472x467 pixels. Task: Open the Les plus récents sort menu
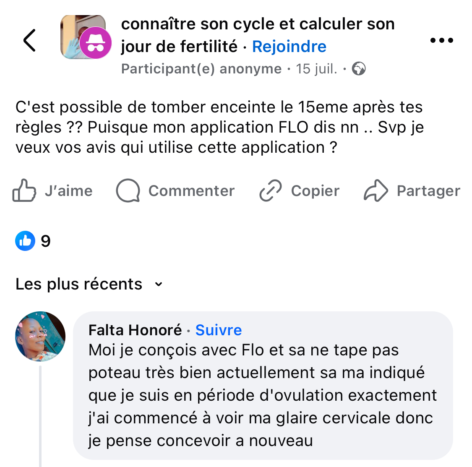(x=79, y=284)
